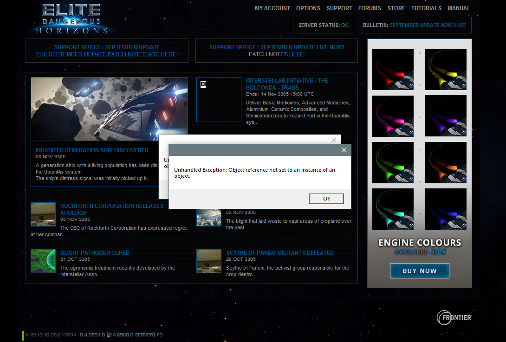Open the My Account menu
Viewport: 506px width, 342px height.
(x=272, y=8)
